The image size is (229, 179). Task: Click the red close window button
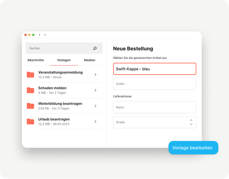point(25,35)
